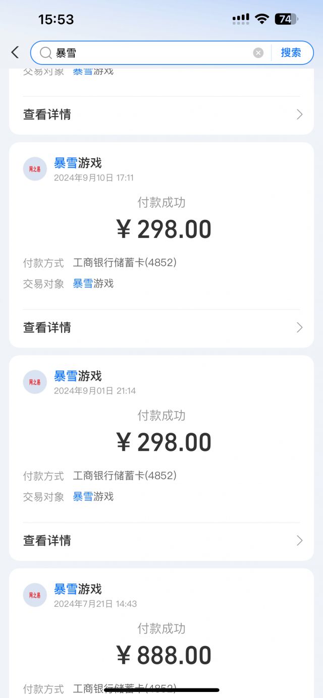Tap 交易对象 暴雪游戏 link in the September 01 card
Screen dimensions: 323x698
point(93,497)
